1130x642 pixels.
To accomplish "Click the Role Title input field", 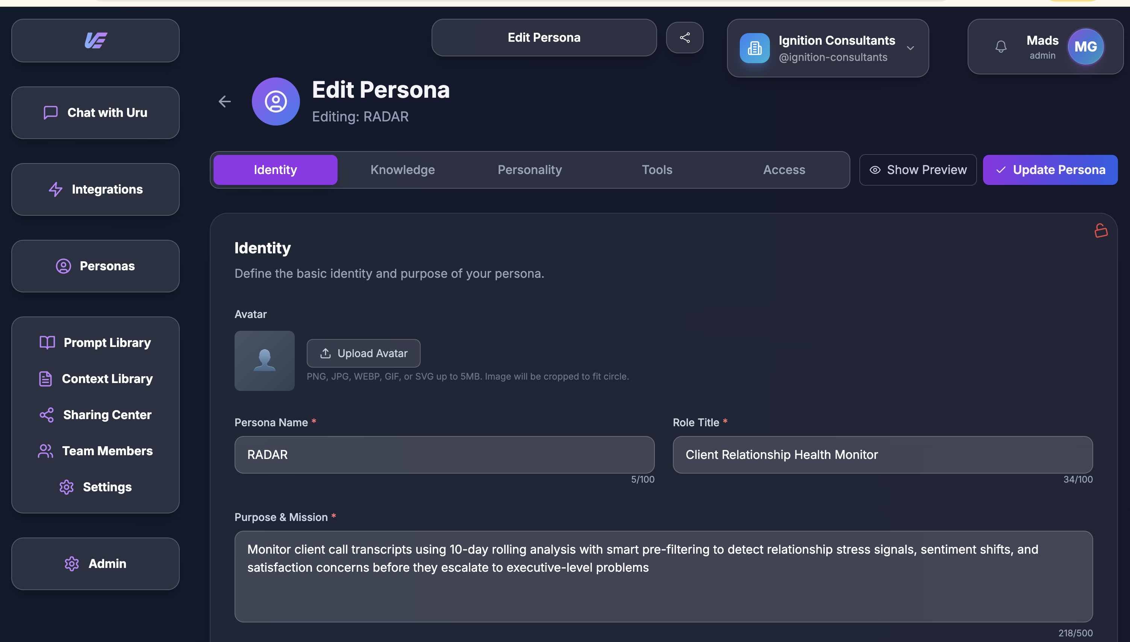I will click(x=882, y=454).
